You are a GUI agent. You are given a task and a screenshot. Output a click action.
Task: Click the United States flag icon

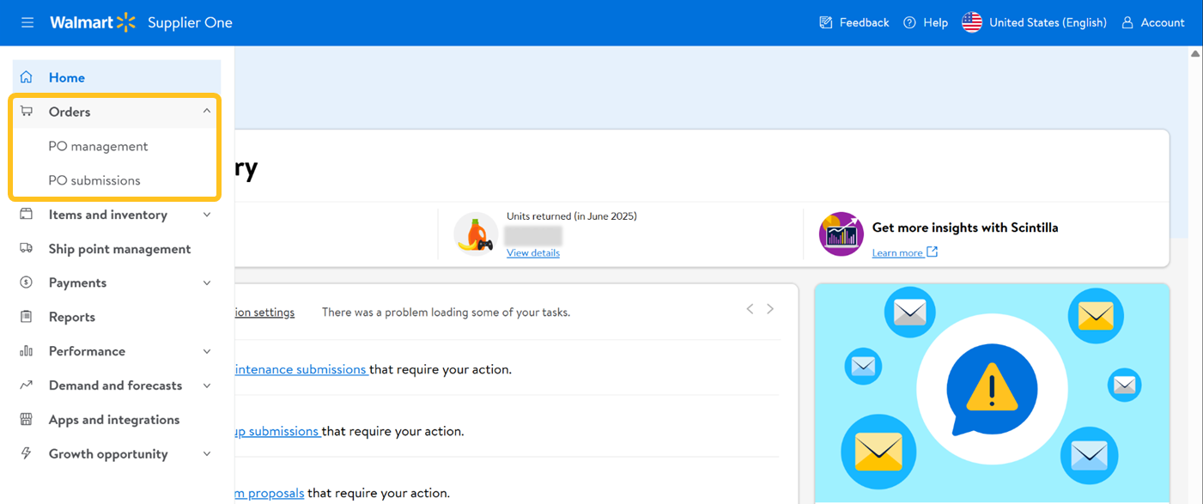pos(972,22)
